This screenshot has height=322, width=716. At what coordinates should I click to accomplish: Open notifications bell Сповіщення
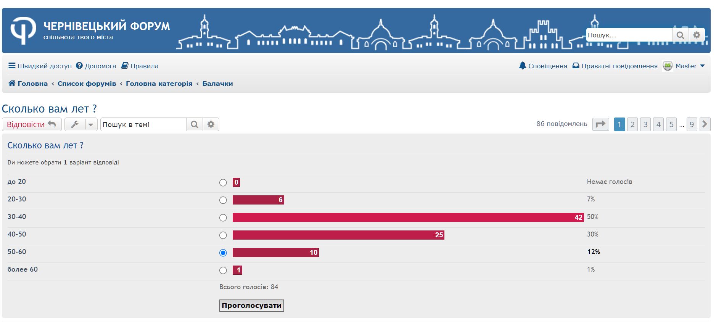[x=543, y=66]
